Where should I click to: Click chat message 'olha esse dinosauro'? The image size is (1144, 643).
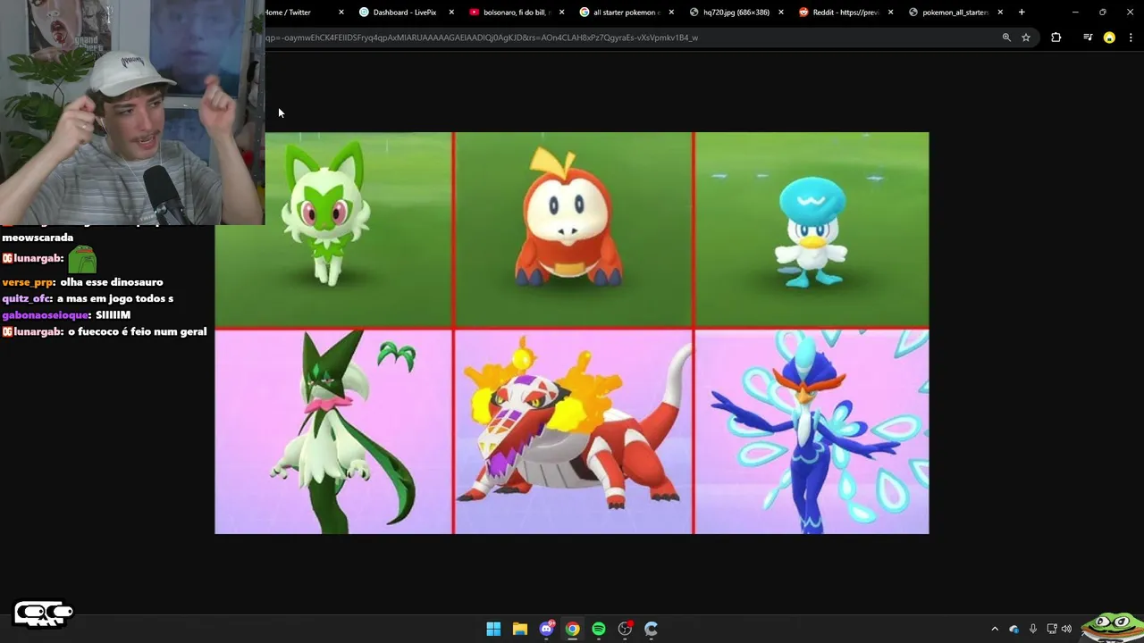pyautogui.click(x=112, y=282)
